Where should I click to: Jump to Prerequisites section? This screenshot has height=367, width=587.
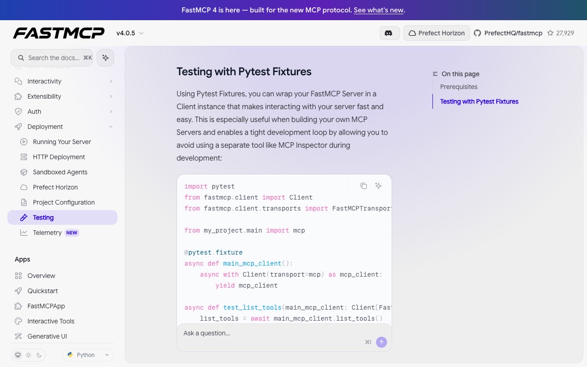[x=459, y=87]
